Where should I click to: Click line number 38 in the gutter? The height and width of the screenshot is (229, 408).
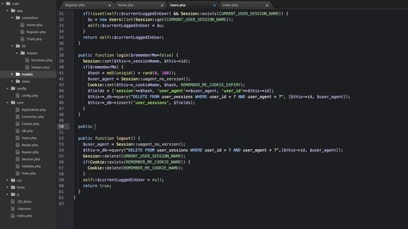tap(61, 55)
